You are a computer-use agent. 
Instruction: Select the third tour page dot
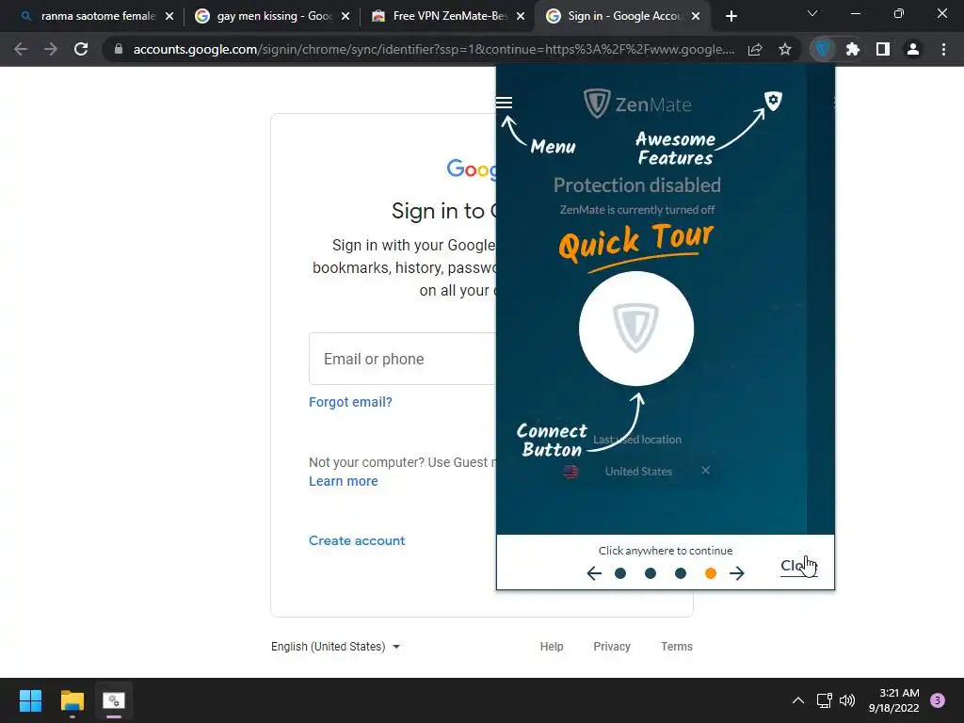[x=681, y=573]
